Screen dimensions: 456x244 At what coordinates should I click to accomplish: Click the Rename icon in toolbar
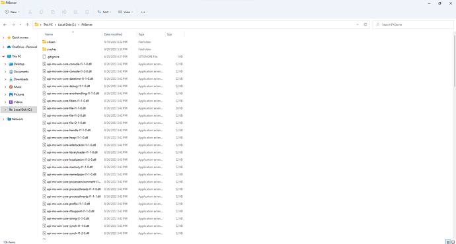(x=64, y=12)
